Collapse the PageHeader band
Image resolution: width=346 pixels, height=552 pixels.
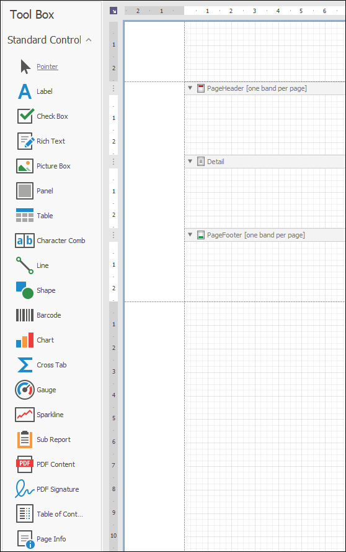click(190, 88)
